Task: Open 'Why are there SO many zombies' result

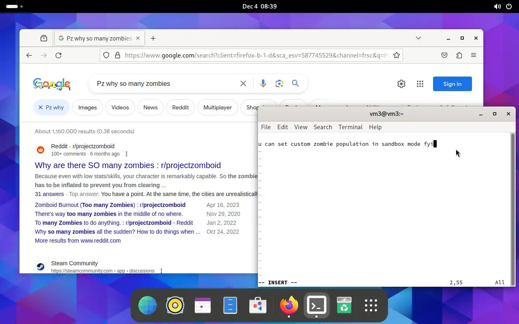Action: [x=128, y=165]
